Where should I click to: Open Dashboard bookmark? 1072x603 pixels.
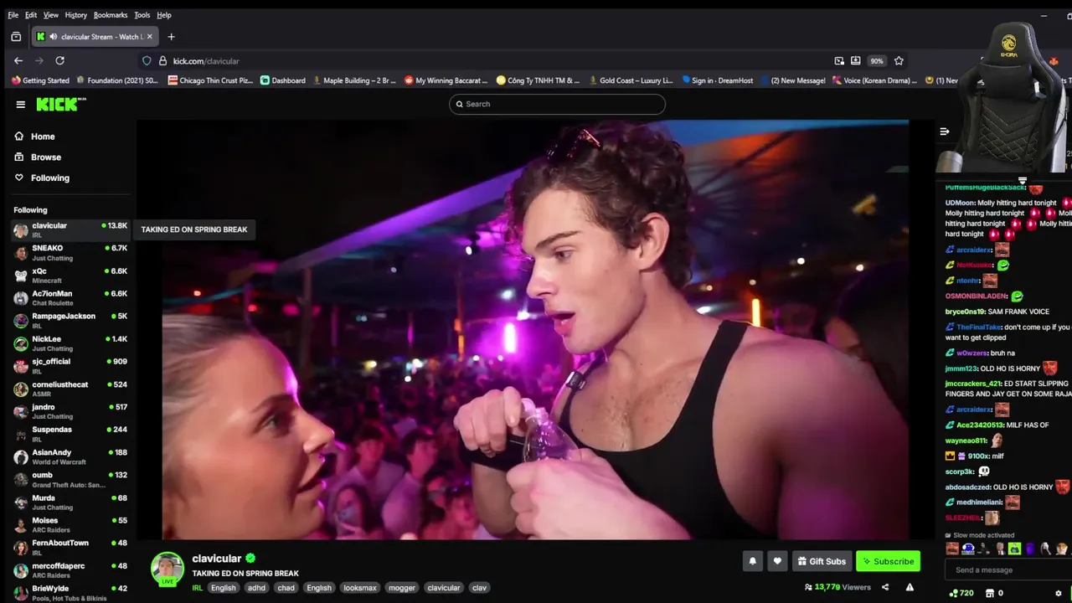click(x=283, y=80)
